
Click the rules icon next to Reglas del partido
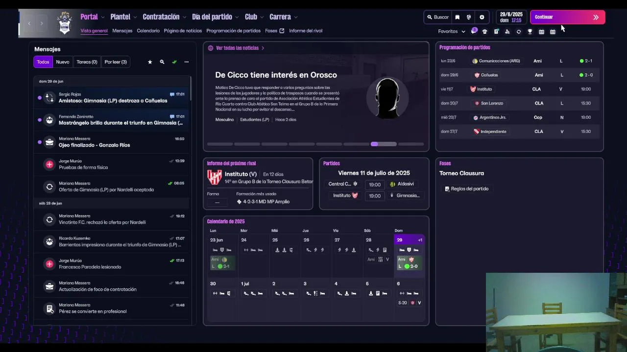pos(447,189)
